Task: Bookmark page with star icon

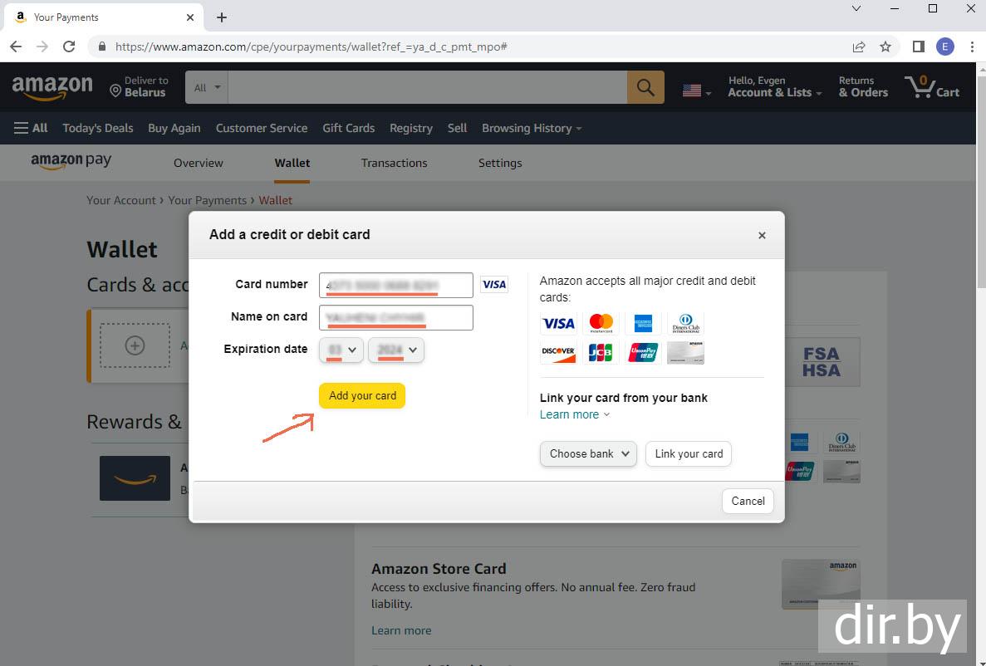Action: coord(885,47)
